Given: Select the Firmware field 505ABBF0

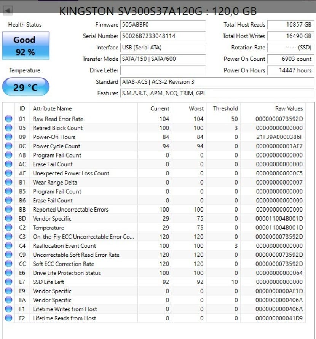Looking at the screenshot, I should coord(163,25).
